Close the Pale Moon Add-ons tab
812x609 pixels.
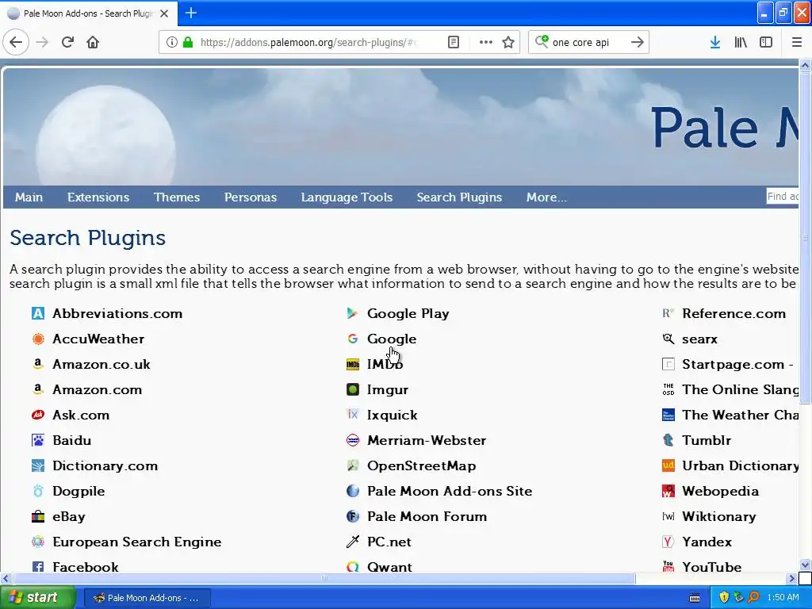164,13
